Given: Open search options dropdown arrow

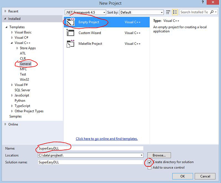Looking at the screenshot, I should point(216,12).
